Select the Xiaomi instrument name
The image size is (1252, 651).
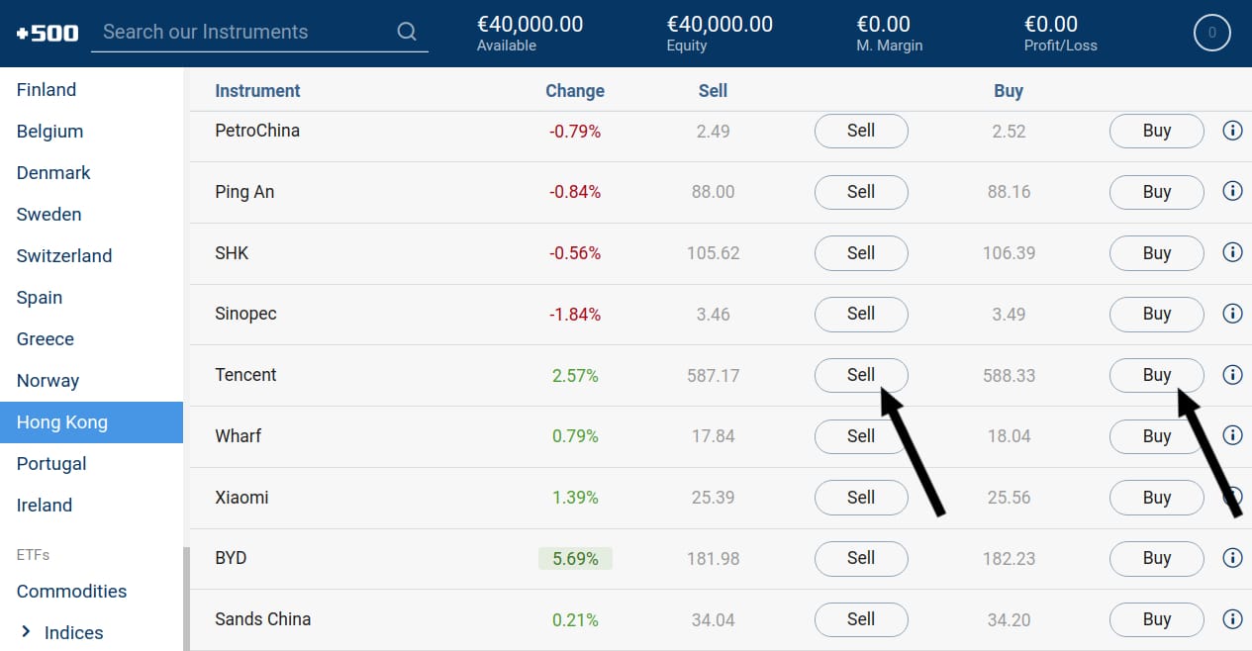coord(241,498)
